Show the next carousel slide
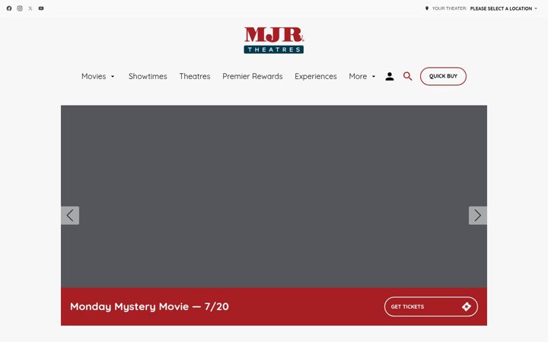This screenshot has width=548, height=342. (477, 215)
